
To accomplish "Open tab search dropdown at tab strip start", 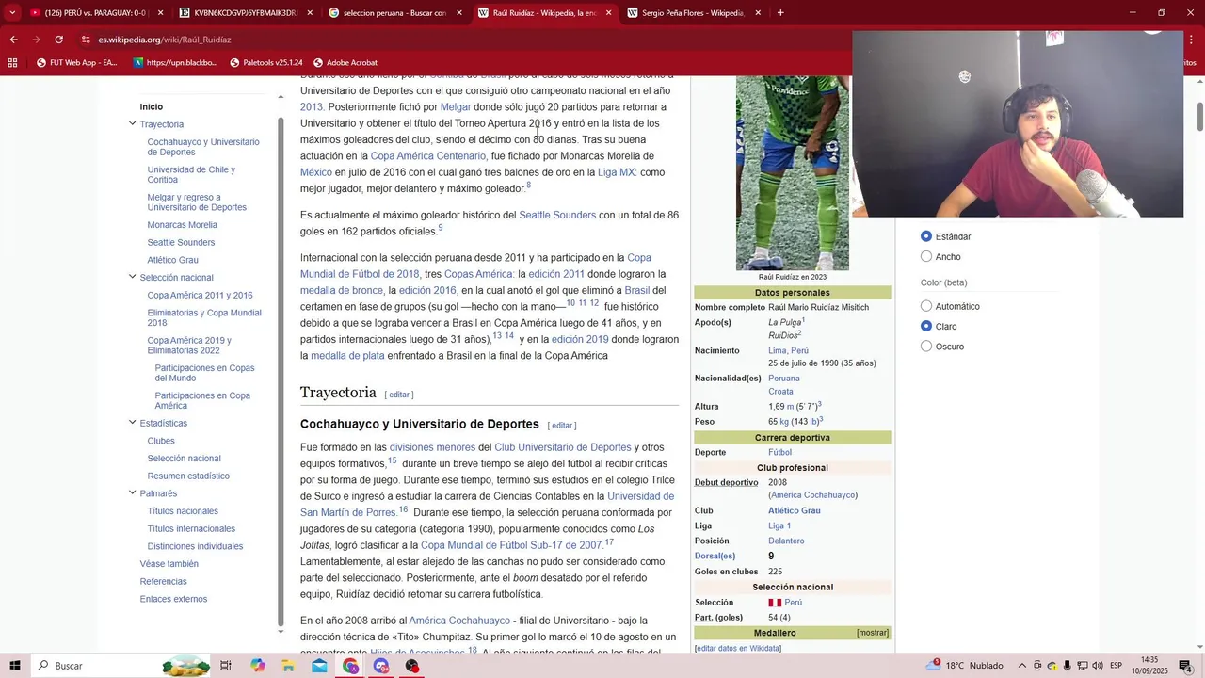I will 12,13.
